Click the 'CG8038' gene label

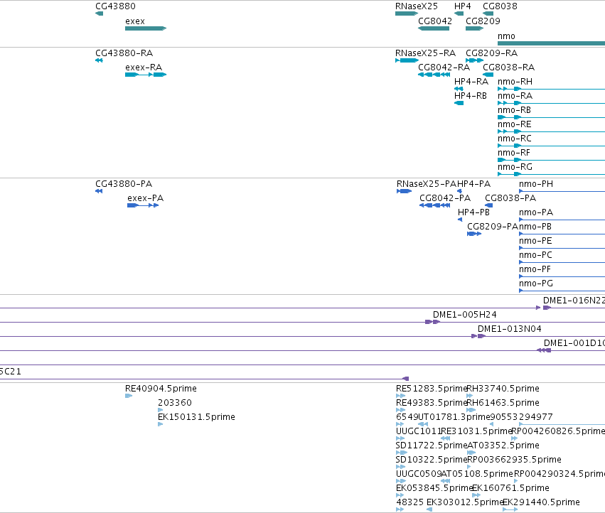click(500, 6)
